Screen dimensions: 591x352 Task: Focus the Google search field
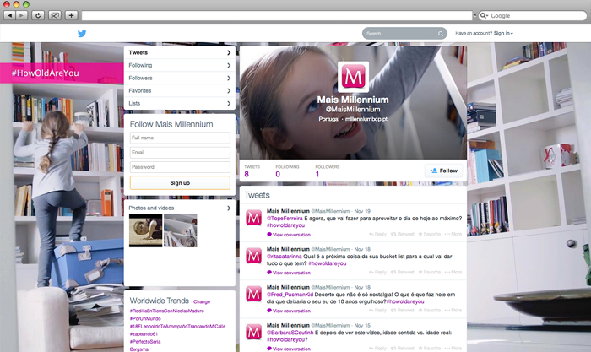(533, 15)
